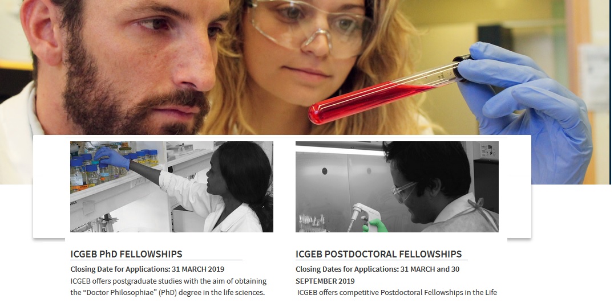The height and width of the screenshot is (303, 614).
Task: Click the underline beneath the PhD FELLOWSHIPS heading
Action: pyautogui.click(x=156, y=260)
